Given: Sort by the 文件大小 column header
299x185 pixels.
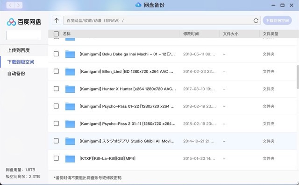Looking at the screenshot, I should (x=230, y=34).
